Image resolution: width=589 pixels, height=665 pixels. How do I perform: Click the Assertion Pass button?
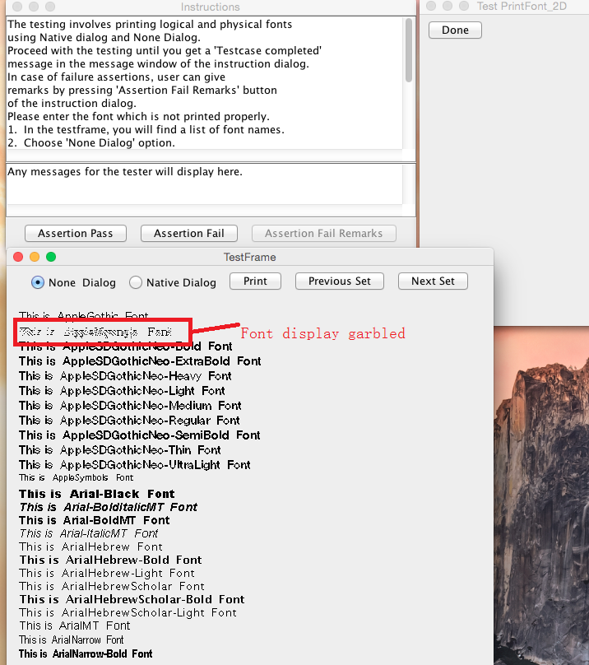pos(75,234)
